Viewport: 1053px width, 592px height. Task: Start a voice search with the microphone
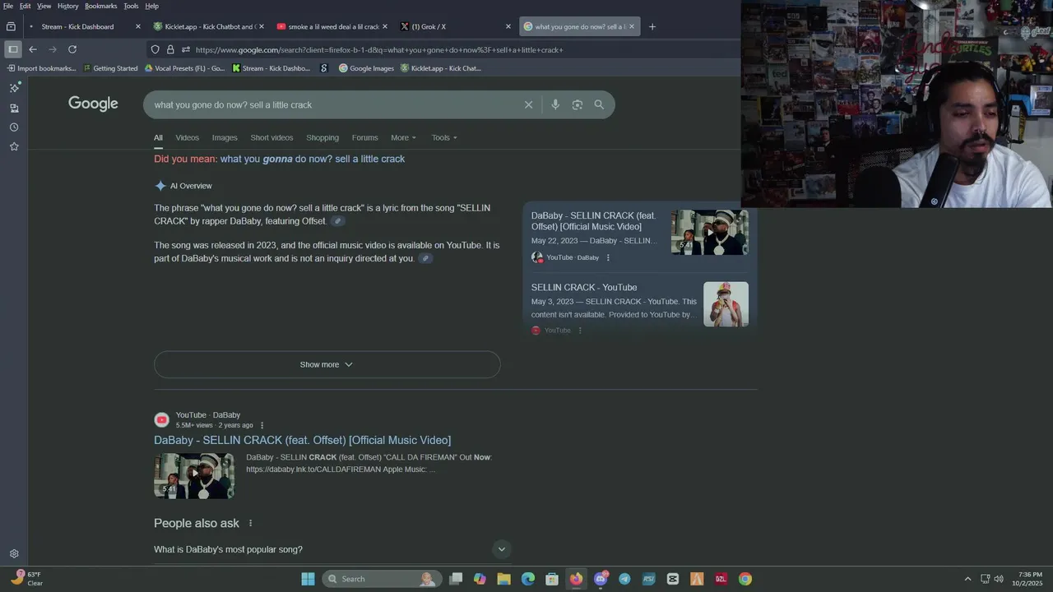[x=555, y=104]
